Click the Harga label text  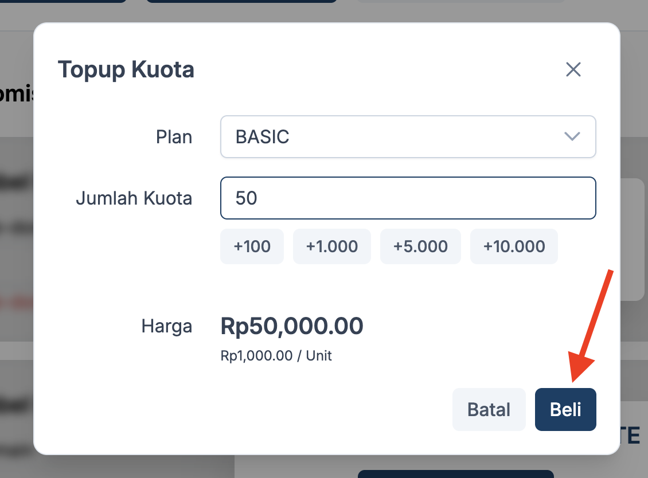click(167, 326)
